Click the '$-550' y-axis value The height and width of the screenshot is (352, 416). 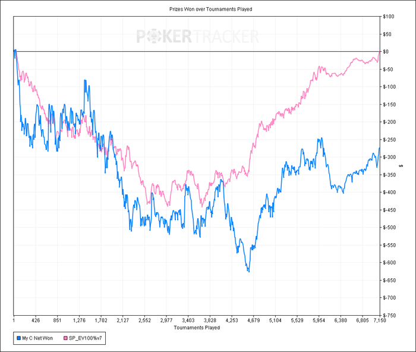coord(389,246)
